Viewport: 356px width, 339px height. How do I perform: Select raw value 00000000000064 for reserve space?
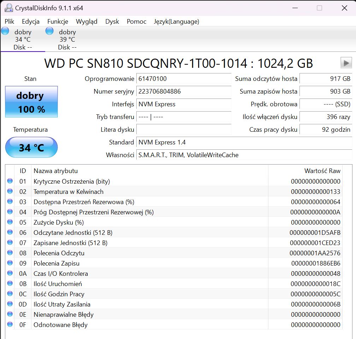point(316,202)
